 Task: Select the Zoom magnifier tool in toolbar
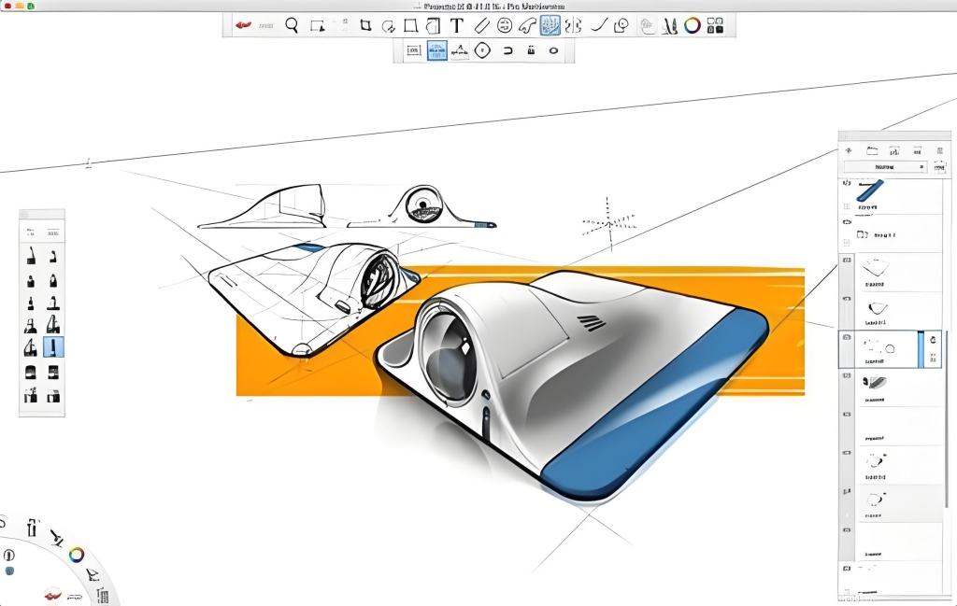(292, 25)
